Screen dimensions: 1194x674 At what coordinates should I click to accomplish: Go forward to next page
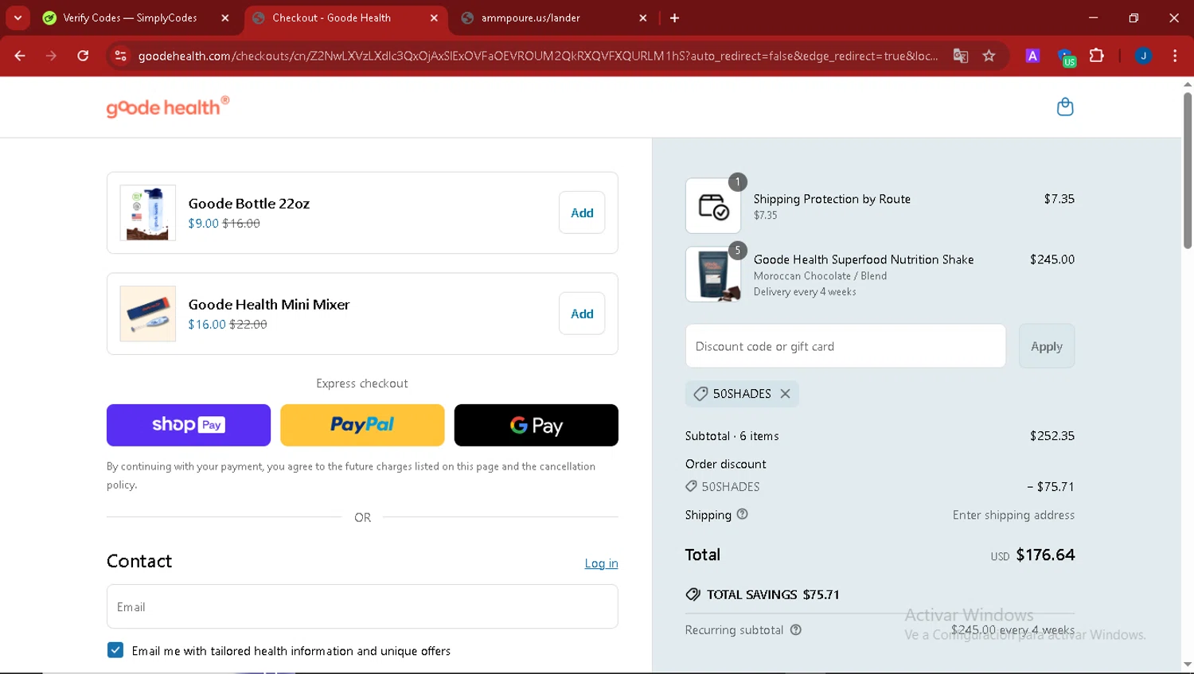[x=51, y=56]
